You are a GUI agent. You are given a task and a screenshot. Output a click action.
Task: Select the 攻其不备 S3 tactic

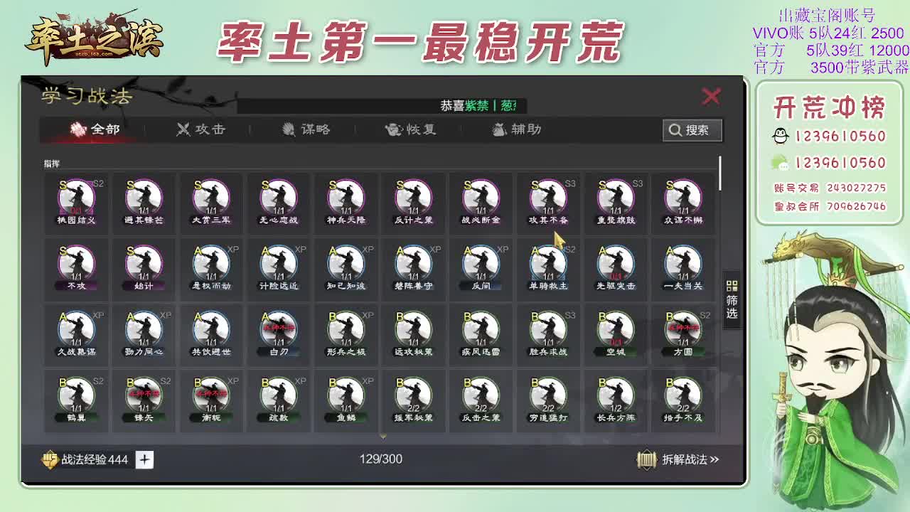(548, 199)
